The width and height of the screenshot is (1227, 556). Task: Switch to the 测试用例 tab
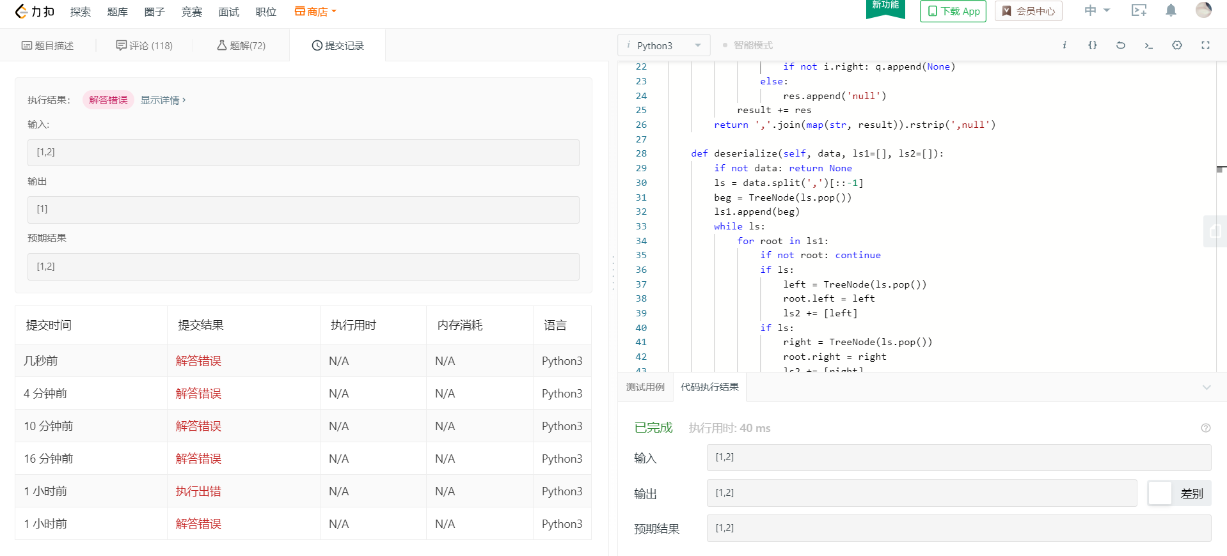coord(645,387)
